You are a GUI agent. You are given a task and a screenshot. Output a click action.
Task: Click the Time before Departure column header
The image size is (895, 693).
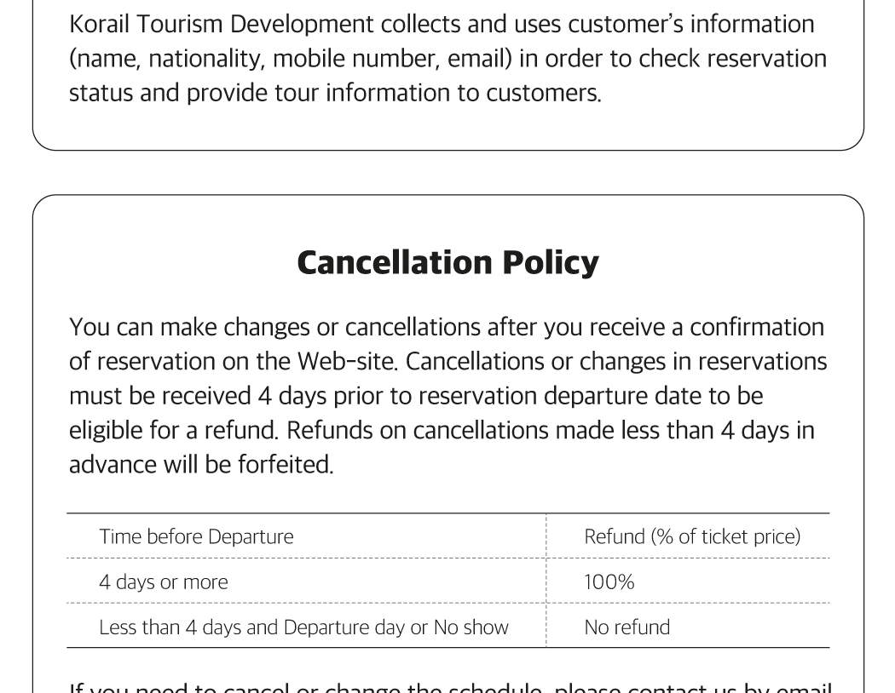click(x=196, y=536)
